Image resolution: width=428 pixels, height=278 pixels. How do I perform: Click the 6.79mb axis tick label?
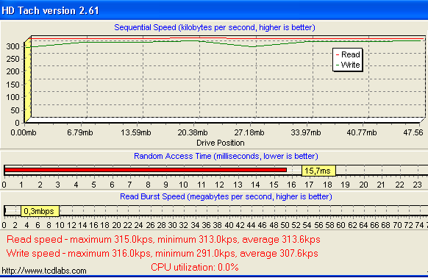79,132
